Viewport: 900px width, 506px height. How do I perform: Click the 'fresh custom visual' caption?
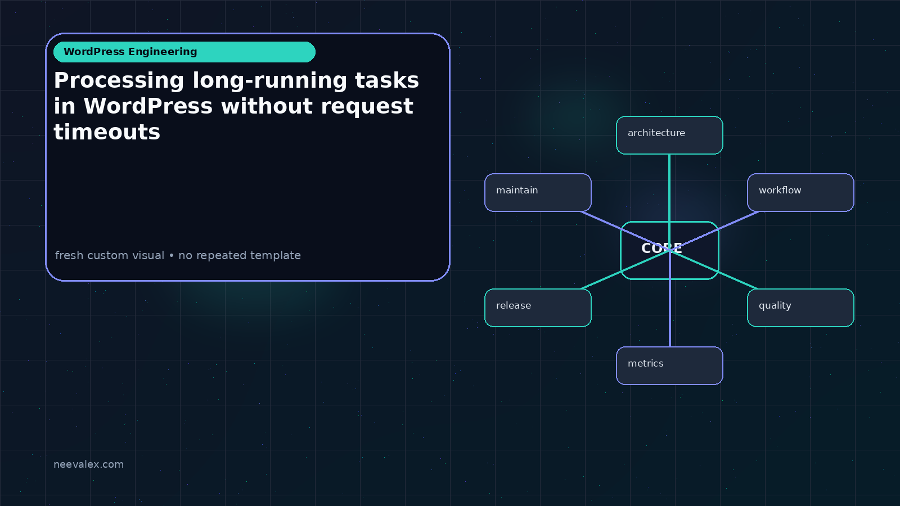click(178, 255)
